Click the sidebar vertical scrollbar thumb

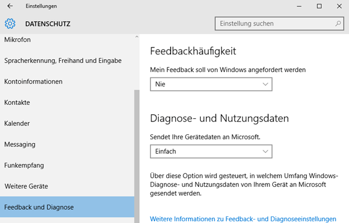(136, 156)
